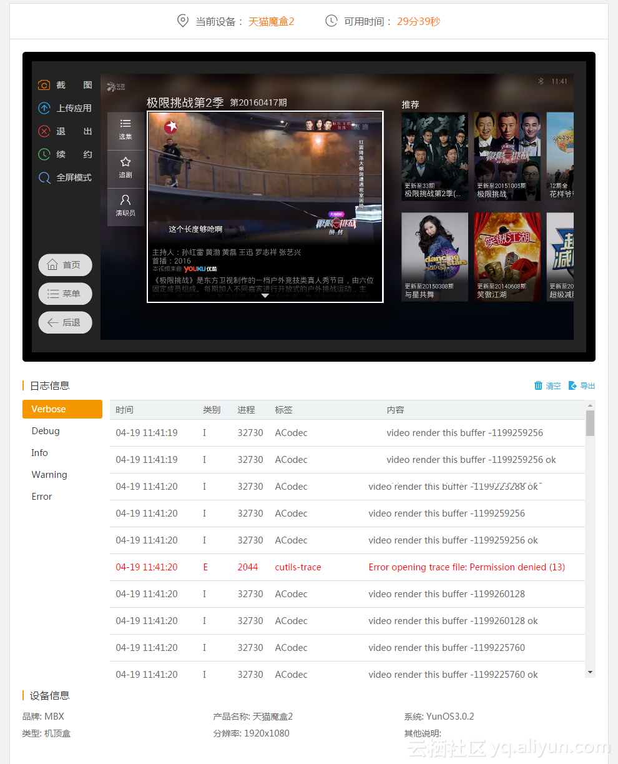This screenshot has width=618, height=764.
Task: Select the episode list (选集) icon
Action: point(125,124)
